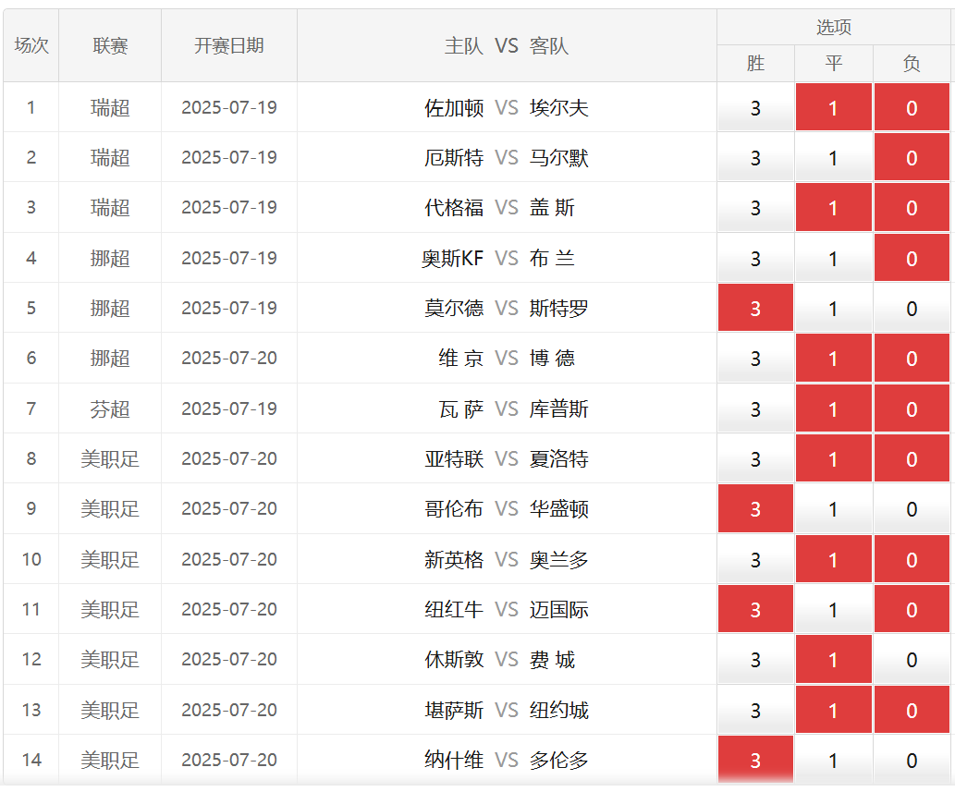Screen dimensions: 955x792
Task: Click away team 纽约城
Action: coord(558,710)
